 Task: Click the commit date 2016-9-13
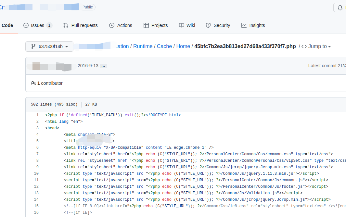coord(88,66)
